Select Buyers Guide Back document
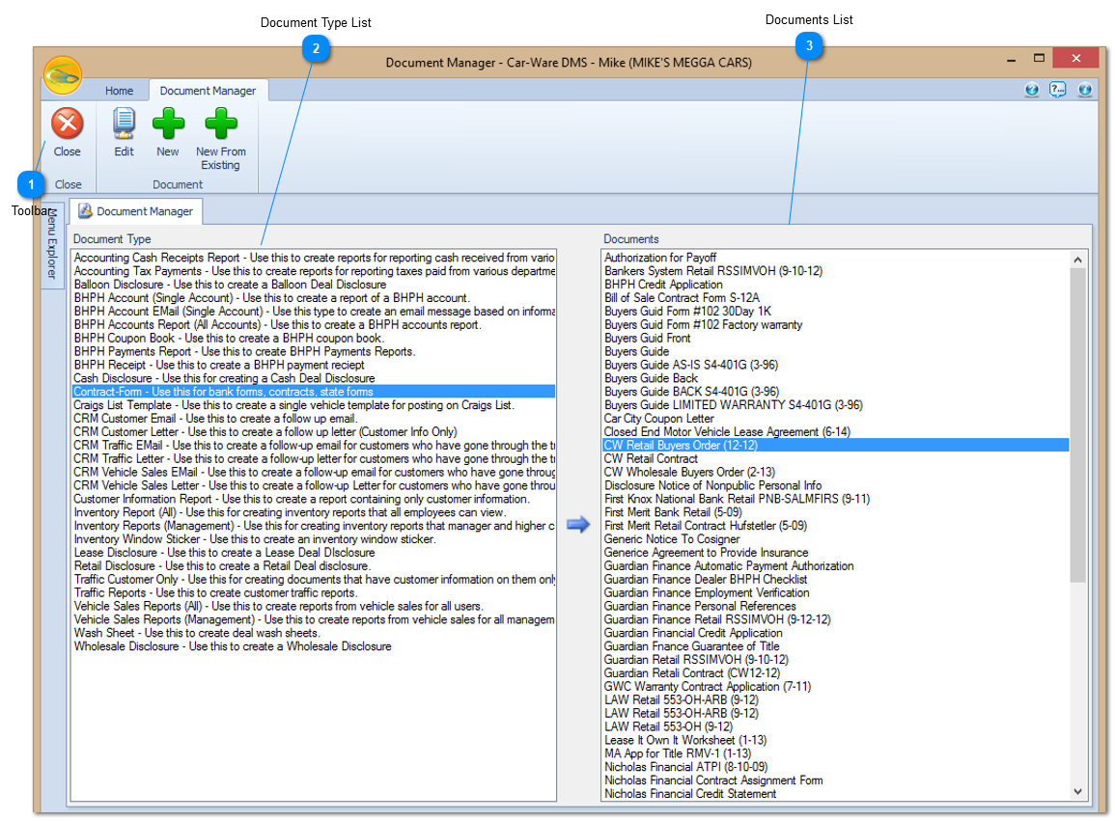This screenshot has width=1115, height=821. [x=836, y=379]
